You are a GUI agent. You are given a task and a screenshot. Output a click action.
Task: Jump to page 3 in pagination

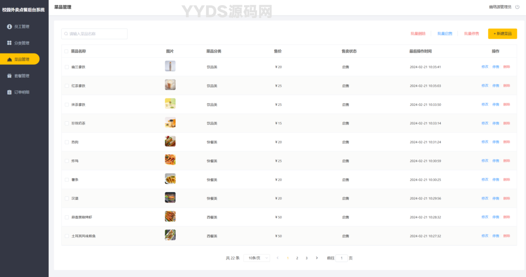(x=307, y=258)
